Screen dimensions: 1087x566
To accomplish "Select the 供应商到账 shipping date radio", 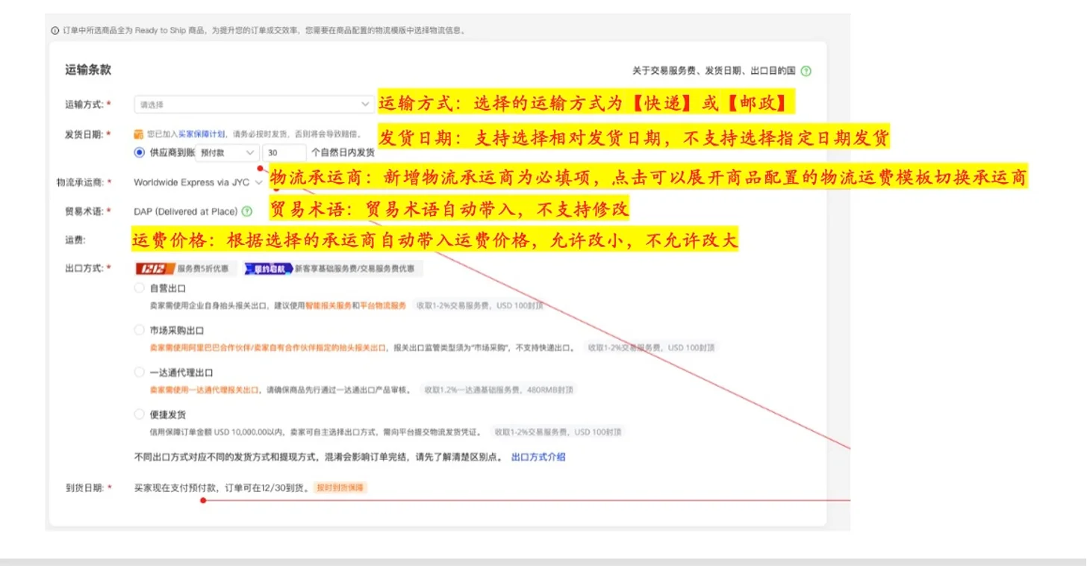I will point(140,152).
